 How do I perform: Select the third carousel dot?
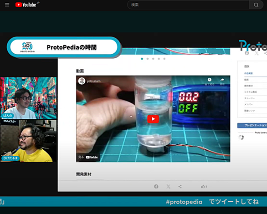pos(153,59)
